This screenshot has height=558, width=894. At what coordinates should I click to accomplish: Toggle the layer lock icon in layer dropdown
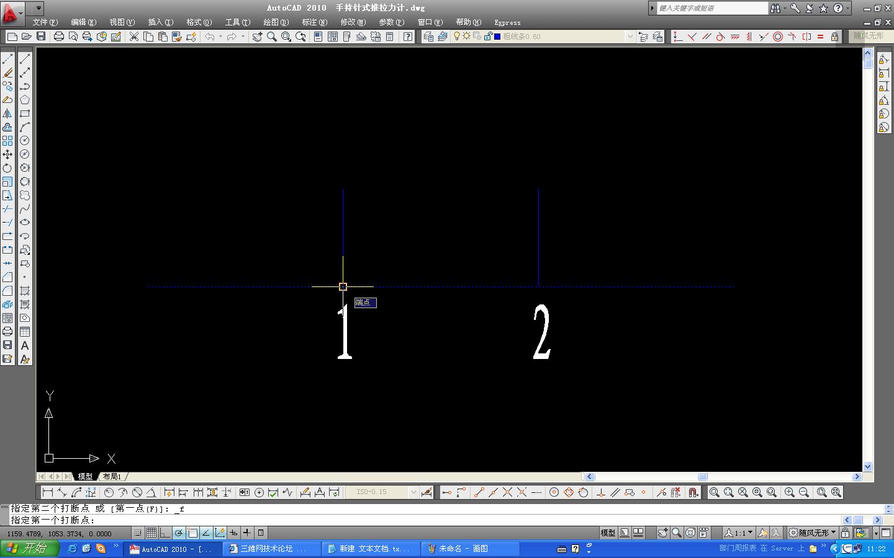click(x=488, y=37)
